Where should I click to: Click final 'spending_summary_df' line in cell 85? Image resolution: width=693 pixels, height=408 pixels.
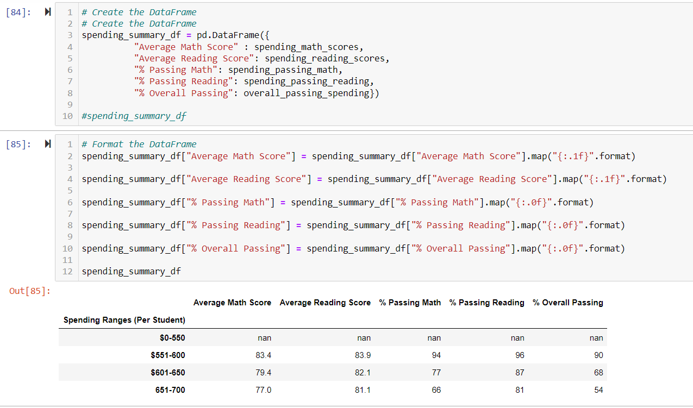pyautogui.click(x=131, y=271)
